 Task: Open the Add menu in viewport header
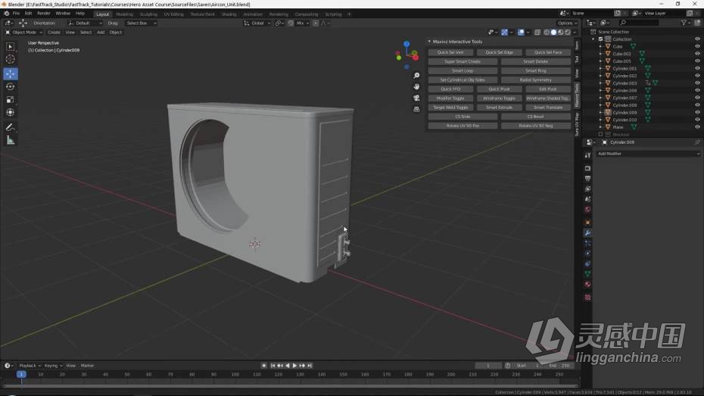(101, 33)
